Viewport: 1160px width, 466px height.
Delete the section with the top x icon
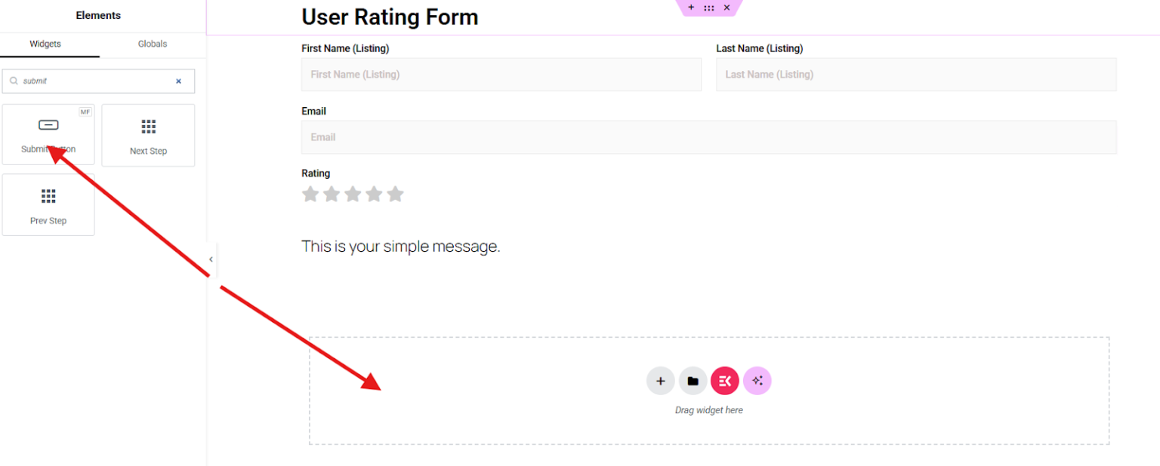pos(727,8)
